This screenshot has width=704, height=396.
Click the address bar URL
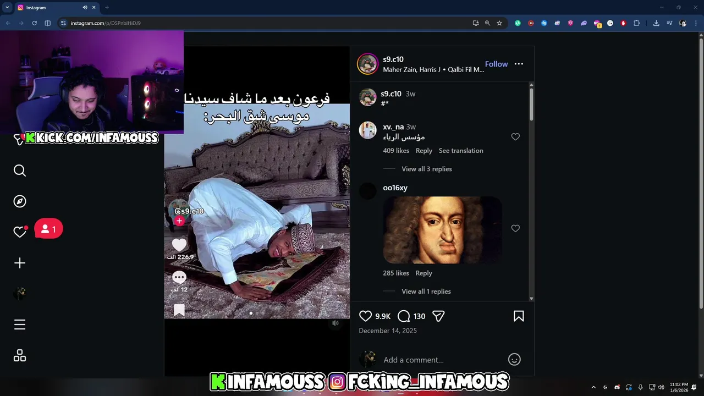(106, 23)
